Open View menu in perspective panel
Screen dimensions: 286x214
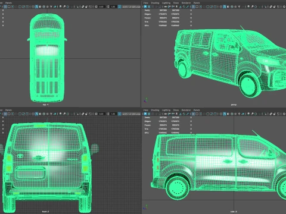tap(146, 3)
